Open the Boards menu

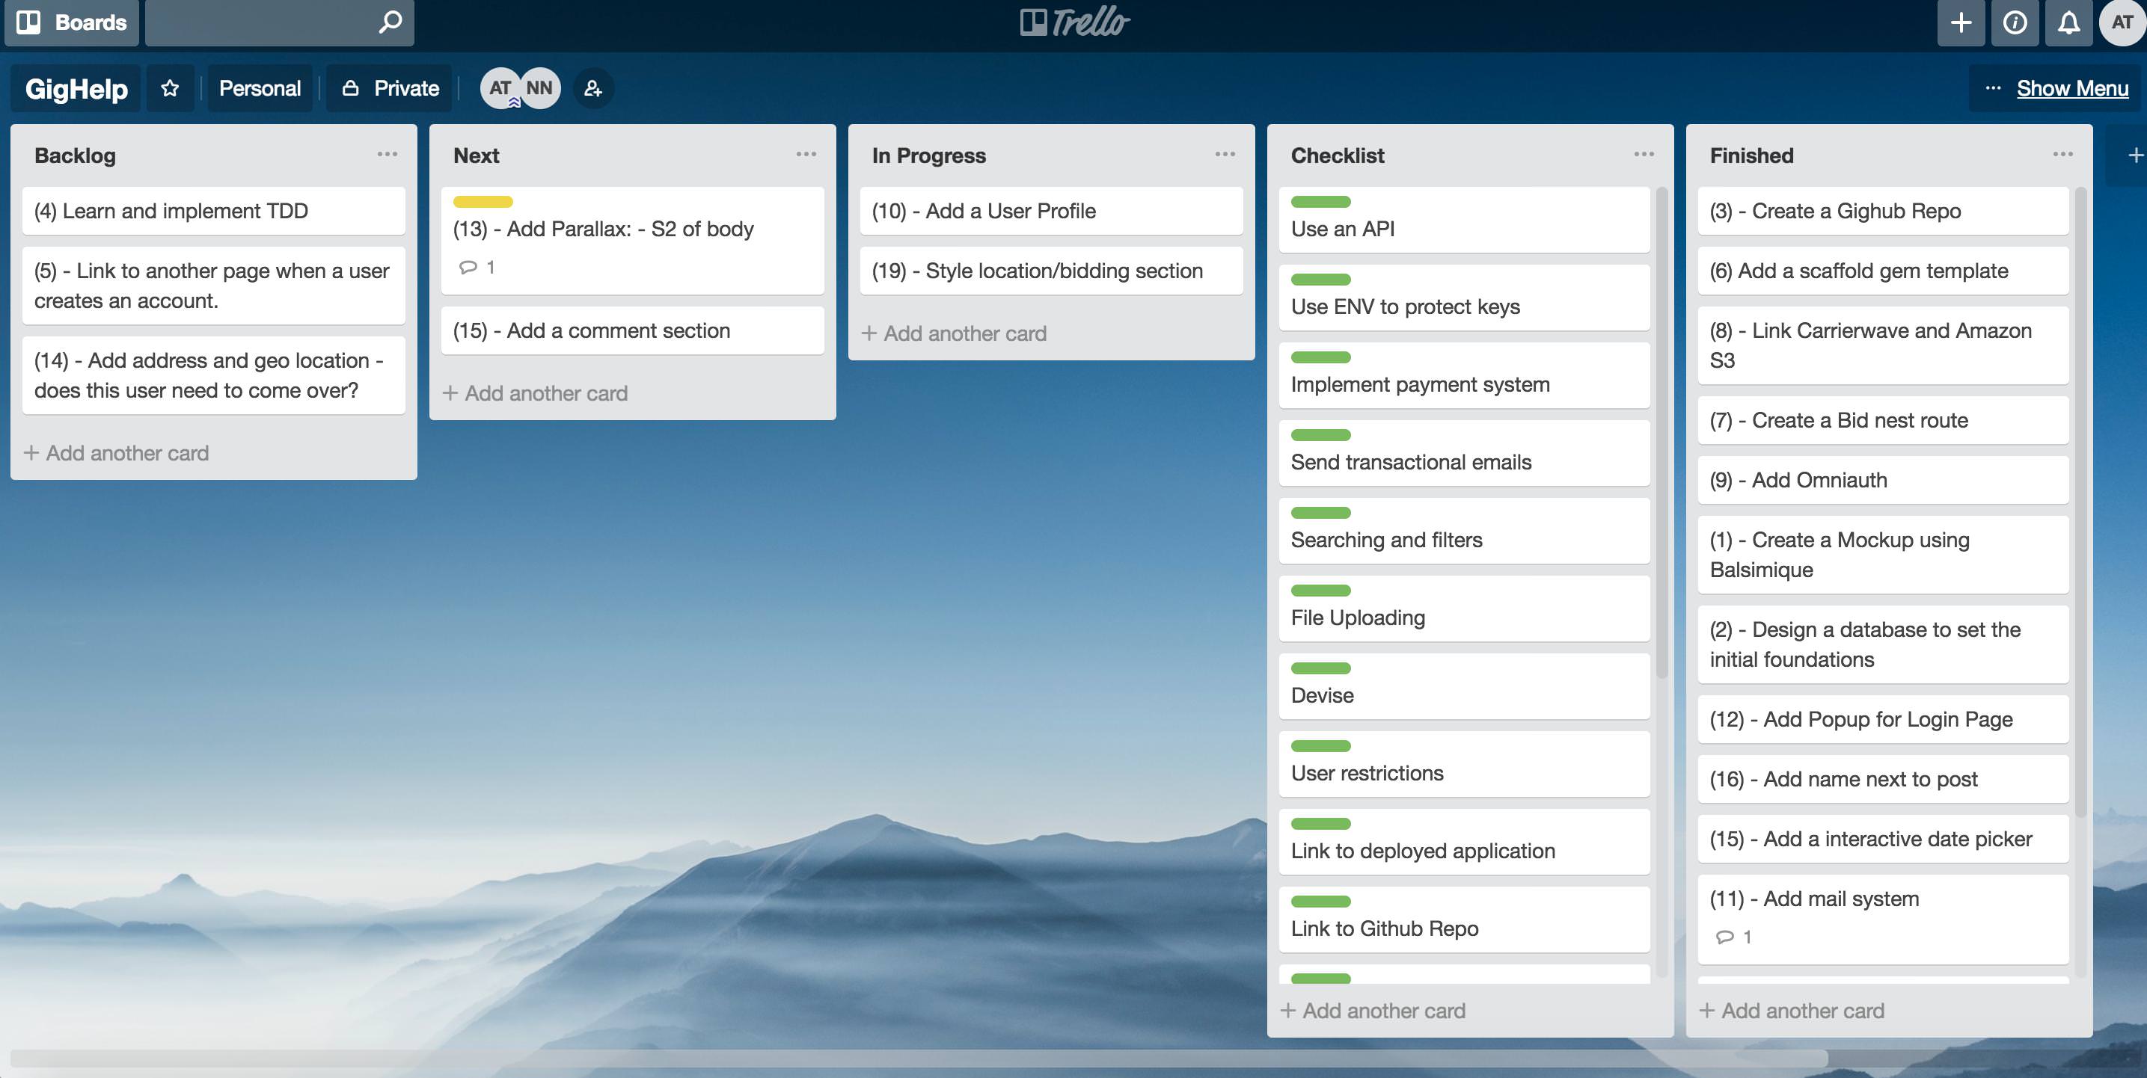72,22
